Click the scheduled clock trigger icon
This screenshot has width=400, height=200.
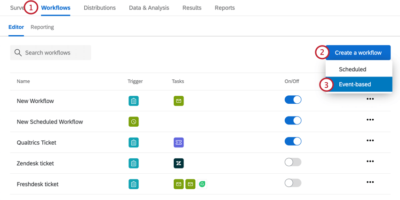click(134, 122)
